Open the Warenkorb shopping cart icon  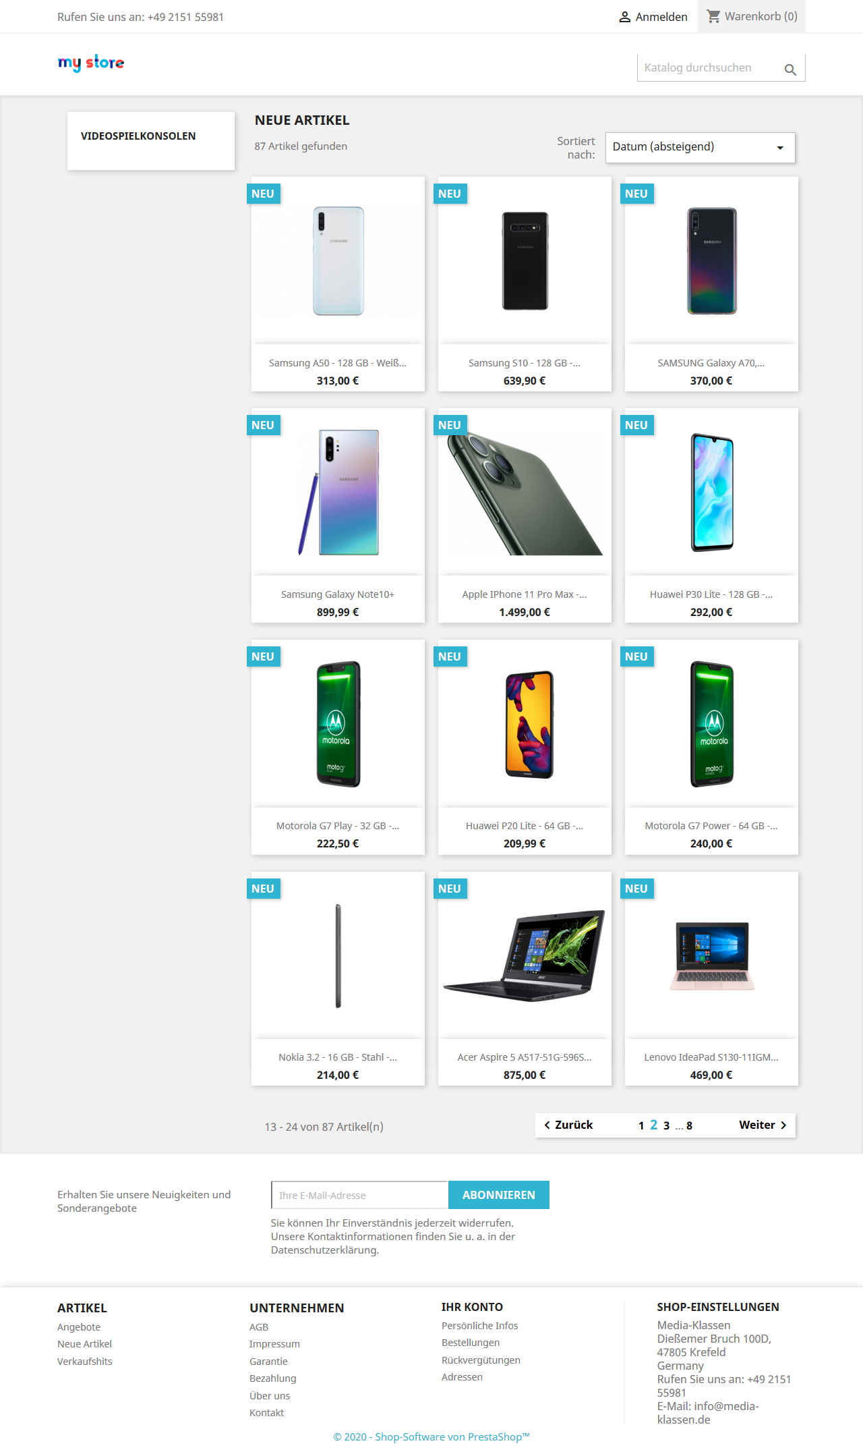(713, 16)
